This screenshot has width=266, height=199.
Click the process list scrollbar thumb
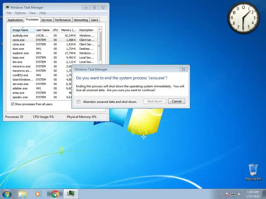point(99,46)
